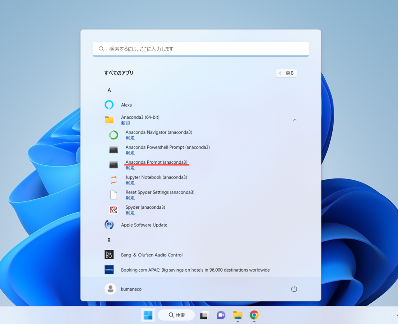Click the Apple Software Update icon

[x=109, y=225]
